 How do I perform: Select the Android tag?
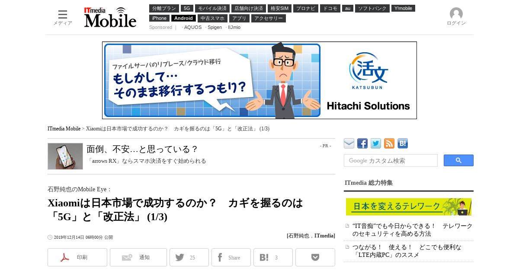[x=183, y=18]
